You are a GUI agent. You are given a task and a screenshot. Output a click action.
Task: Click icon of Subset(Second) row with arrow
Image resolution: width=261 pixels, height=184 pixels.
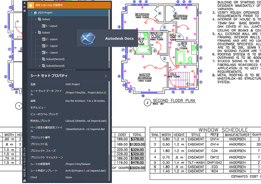click(x=44, y=66)
